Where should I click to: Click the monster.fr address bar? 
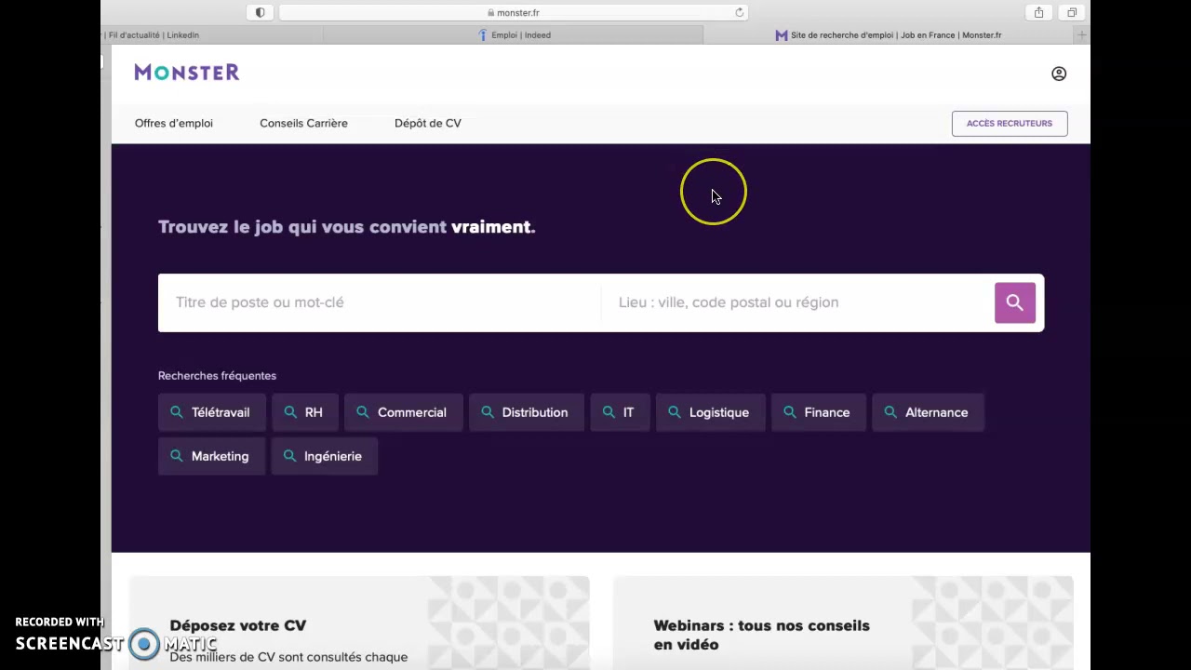(x=514, y=12)
